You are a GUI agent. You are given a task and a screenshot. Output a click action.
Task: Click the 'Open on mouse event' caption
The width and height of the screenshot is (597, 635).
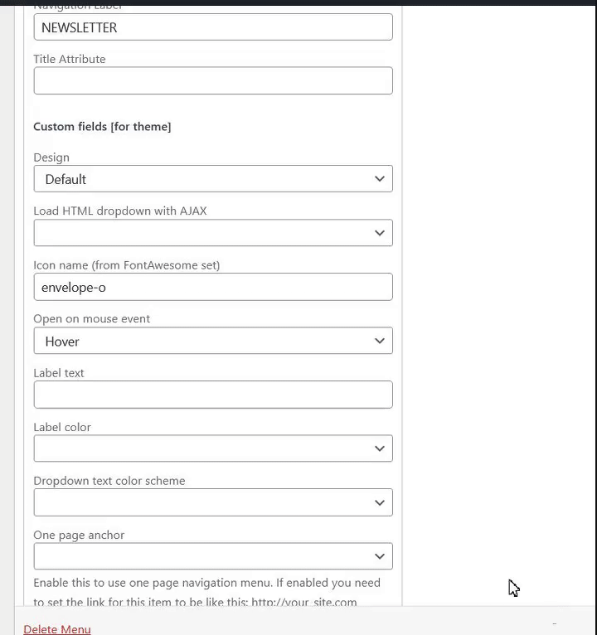click(91, 319)
